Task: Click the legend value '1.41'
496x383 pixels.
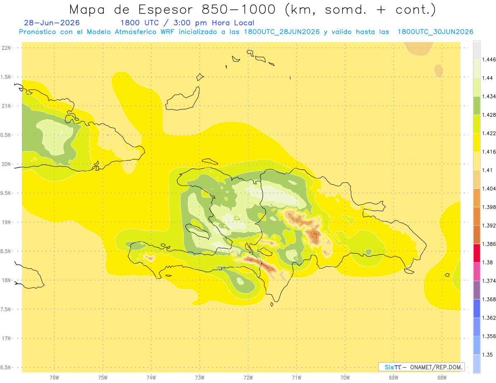Action: [x=488, y=170]
